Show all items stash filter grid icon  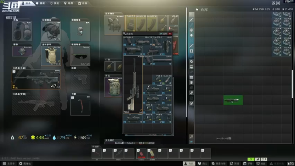[x=191, y=14]
